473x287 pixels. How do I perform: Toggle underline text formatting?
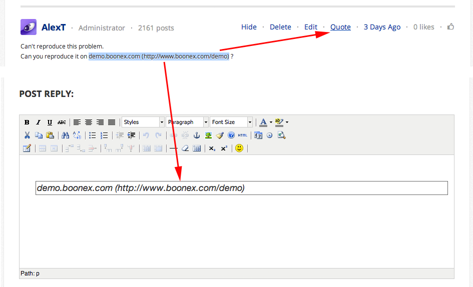[x=50, y=122]
